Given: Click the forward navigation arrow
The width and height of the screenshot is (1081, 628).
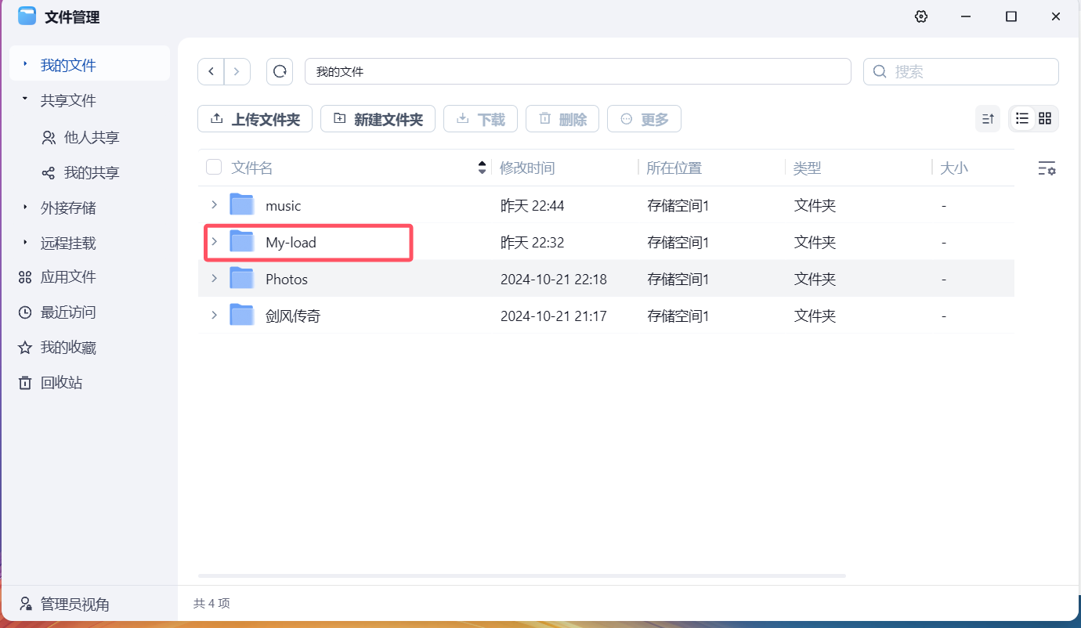Looking at the screenshot, I should [237, 71].
